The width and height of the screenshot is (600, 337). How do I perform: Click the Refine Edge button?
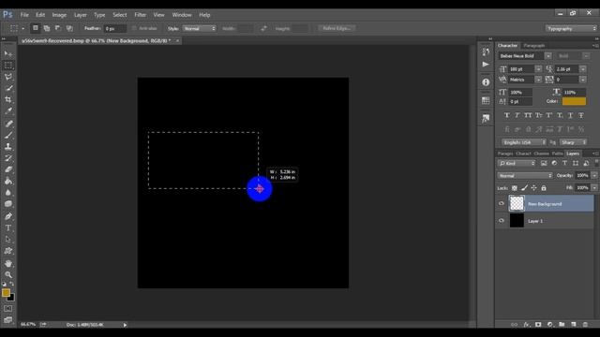click(337, 28)
